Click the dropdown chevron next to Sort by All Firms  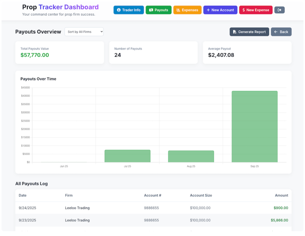click(101, 32)
